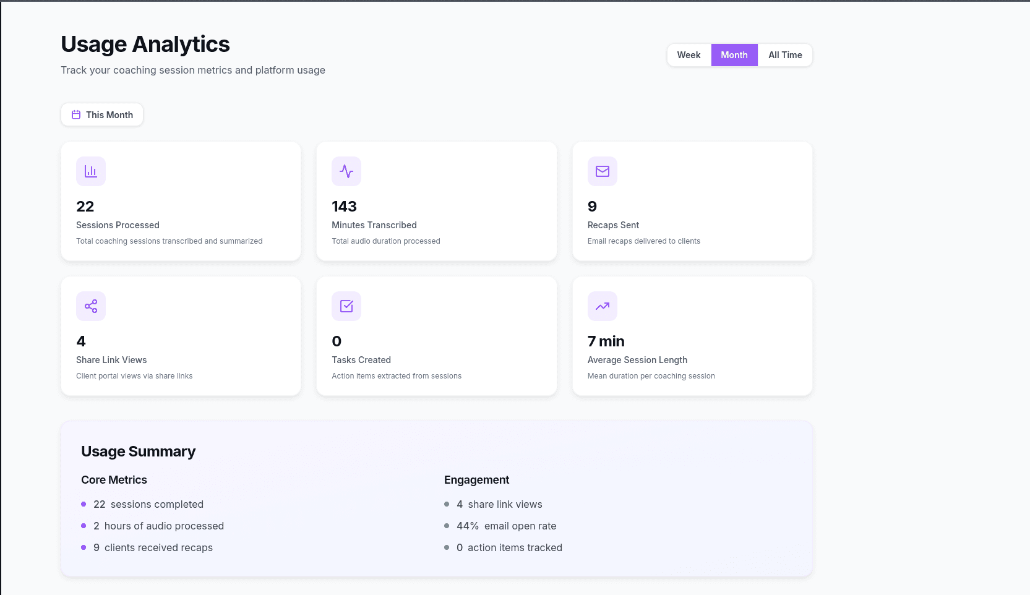The width and height of the screenshot is (1030, 595).
Task: Switch to the Week tab
Action: (689, 54)
